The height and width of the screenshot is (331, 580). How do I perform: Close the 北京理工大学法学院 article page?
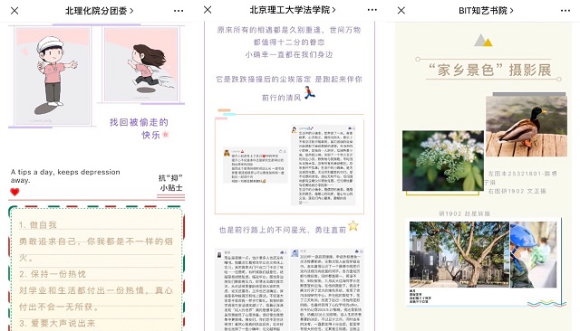(208, 10)
